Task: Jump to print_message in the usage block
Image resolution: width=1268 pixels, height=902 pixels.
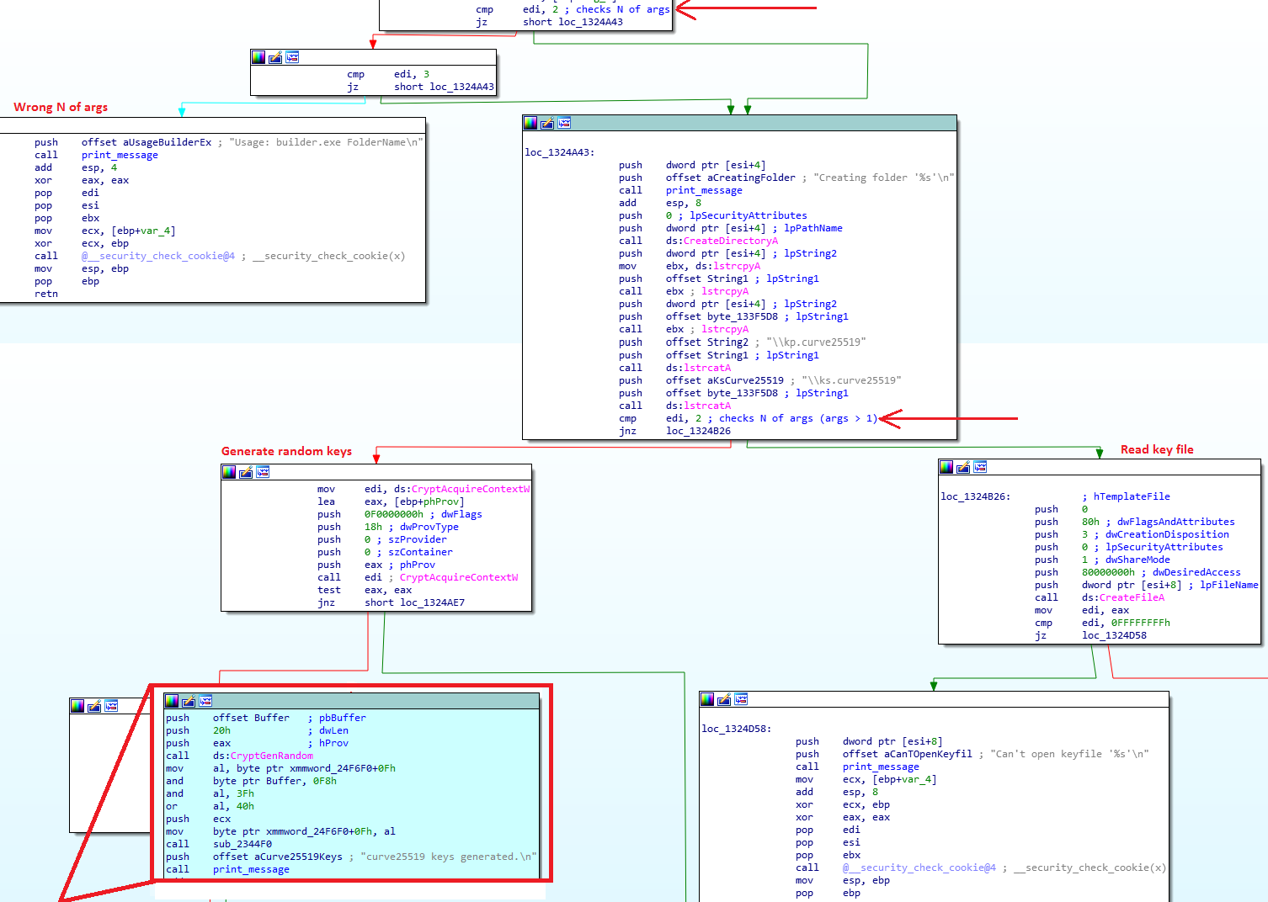Action: [119, 154]
